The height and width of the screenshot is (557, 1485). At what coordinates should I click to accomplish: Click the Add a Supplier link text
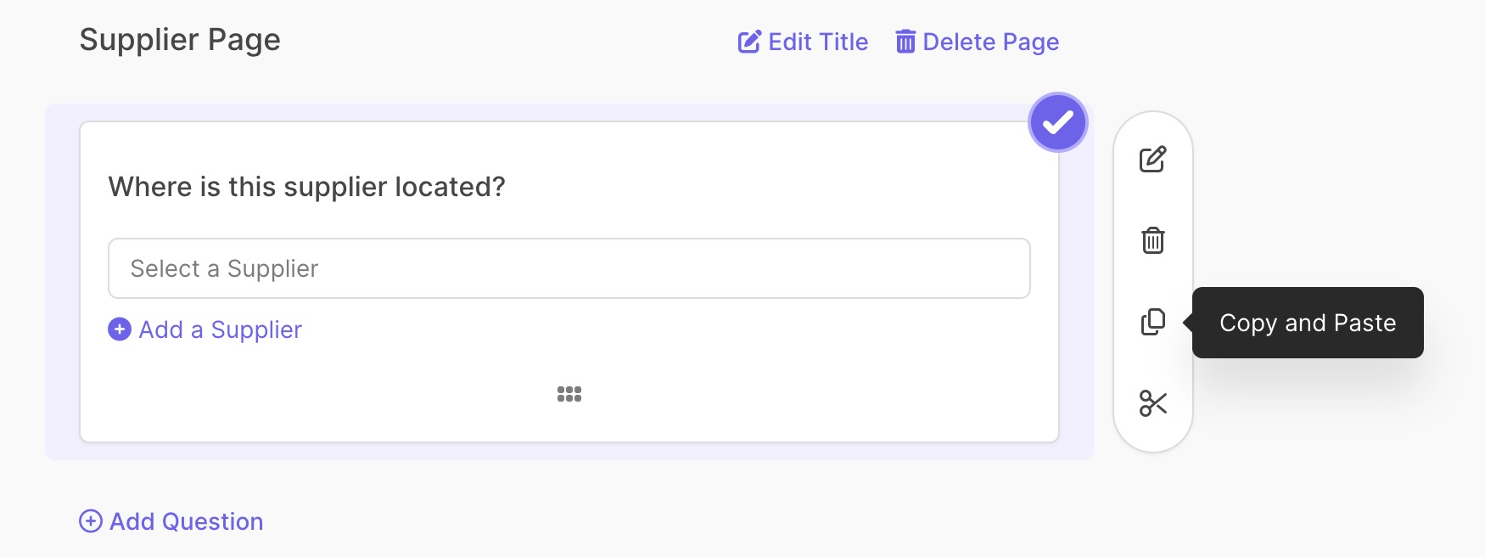[x=221, y=329]
